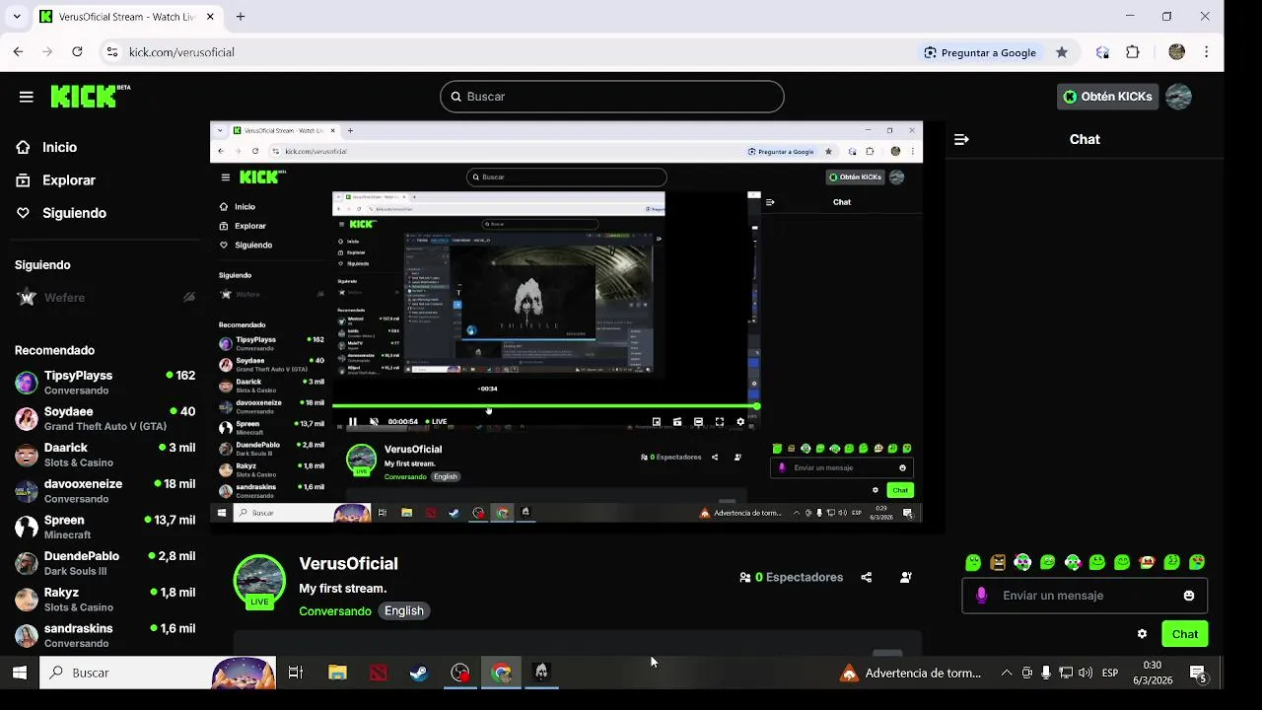Screen dimensions: 1262x710
Task: Click the address bar kick.com/verusoficial
Action: tap(181, 52)
